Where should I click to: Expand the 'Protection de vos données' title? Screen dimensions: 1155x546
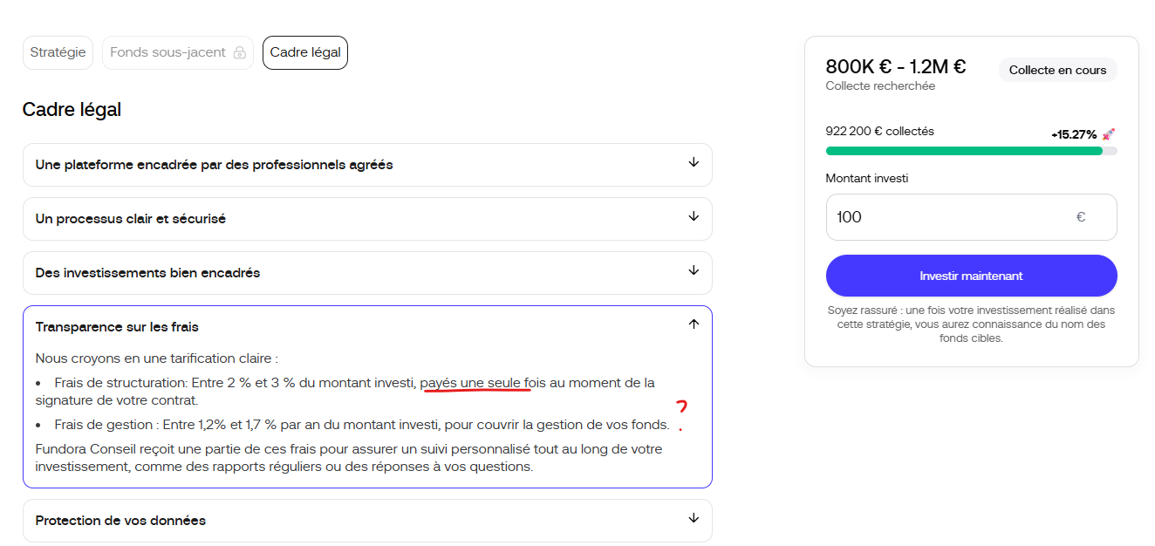(x=120, y=521)
